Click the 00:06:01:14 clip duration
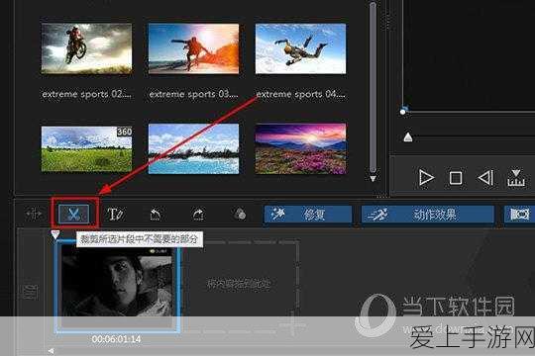535x356 pixels. (116, 339)
